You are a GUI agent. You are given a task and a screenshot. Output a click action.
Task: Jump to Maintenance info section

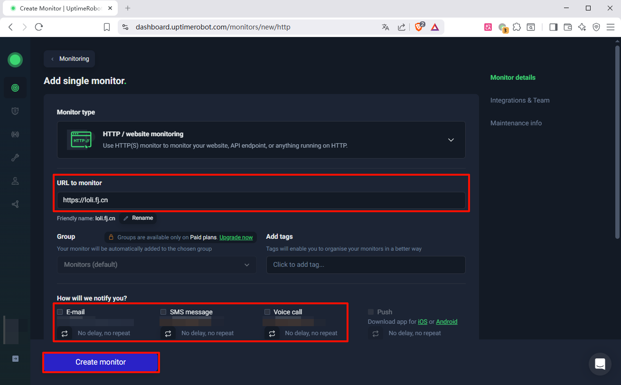[x=516, y=123]
